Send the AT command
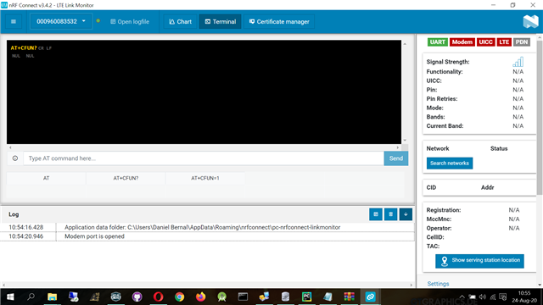This screenshot has width=543, height=305. click(396, 158)
